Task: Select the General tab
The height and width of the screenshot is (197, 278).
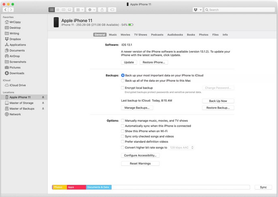Action: tap(100, 34)
